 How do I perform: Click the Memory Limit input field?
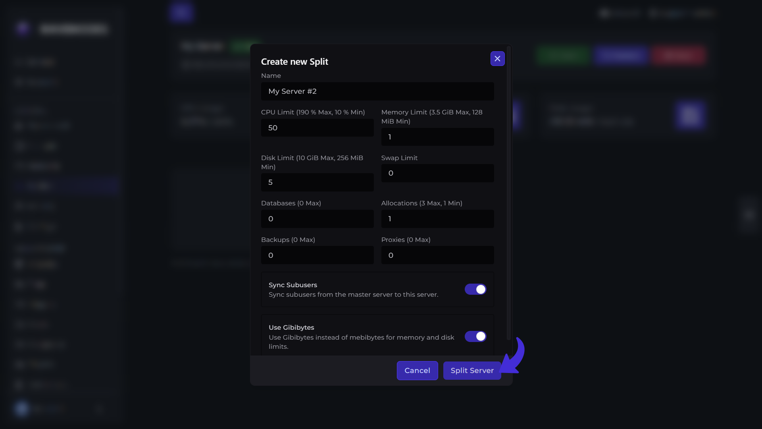pyautogui.click(x=437, y=137)
